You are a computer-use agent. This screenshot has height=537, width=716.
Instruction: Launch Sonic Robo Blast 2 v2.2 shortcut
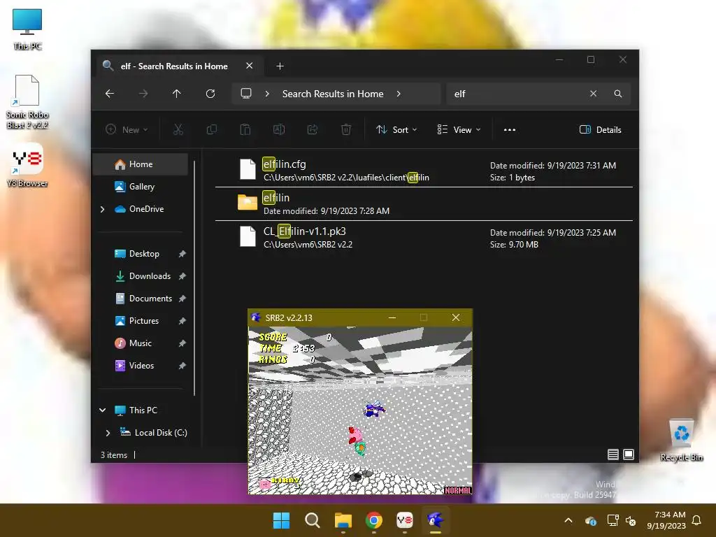click(x=27, y=102)
